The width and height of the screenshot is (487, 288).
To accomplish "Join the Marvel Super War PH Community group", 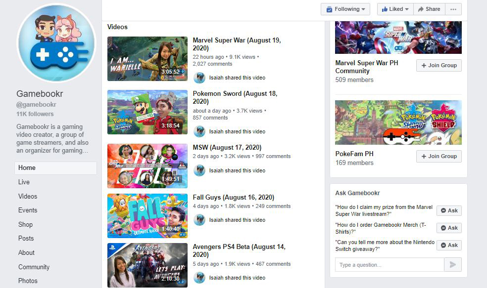I will tap(439, 65).
